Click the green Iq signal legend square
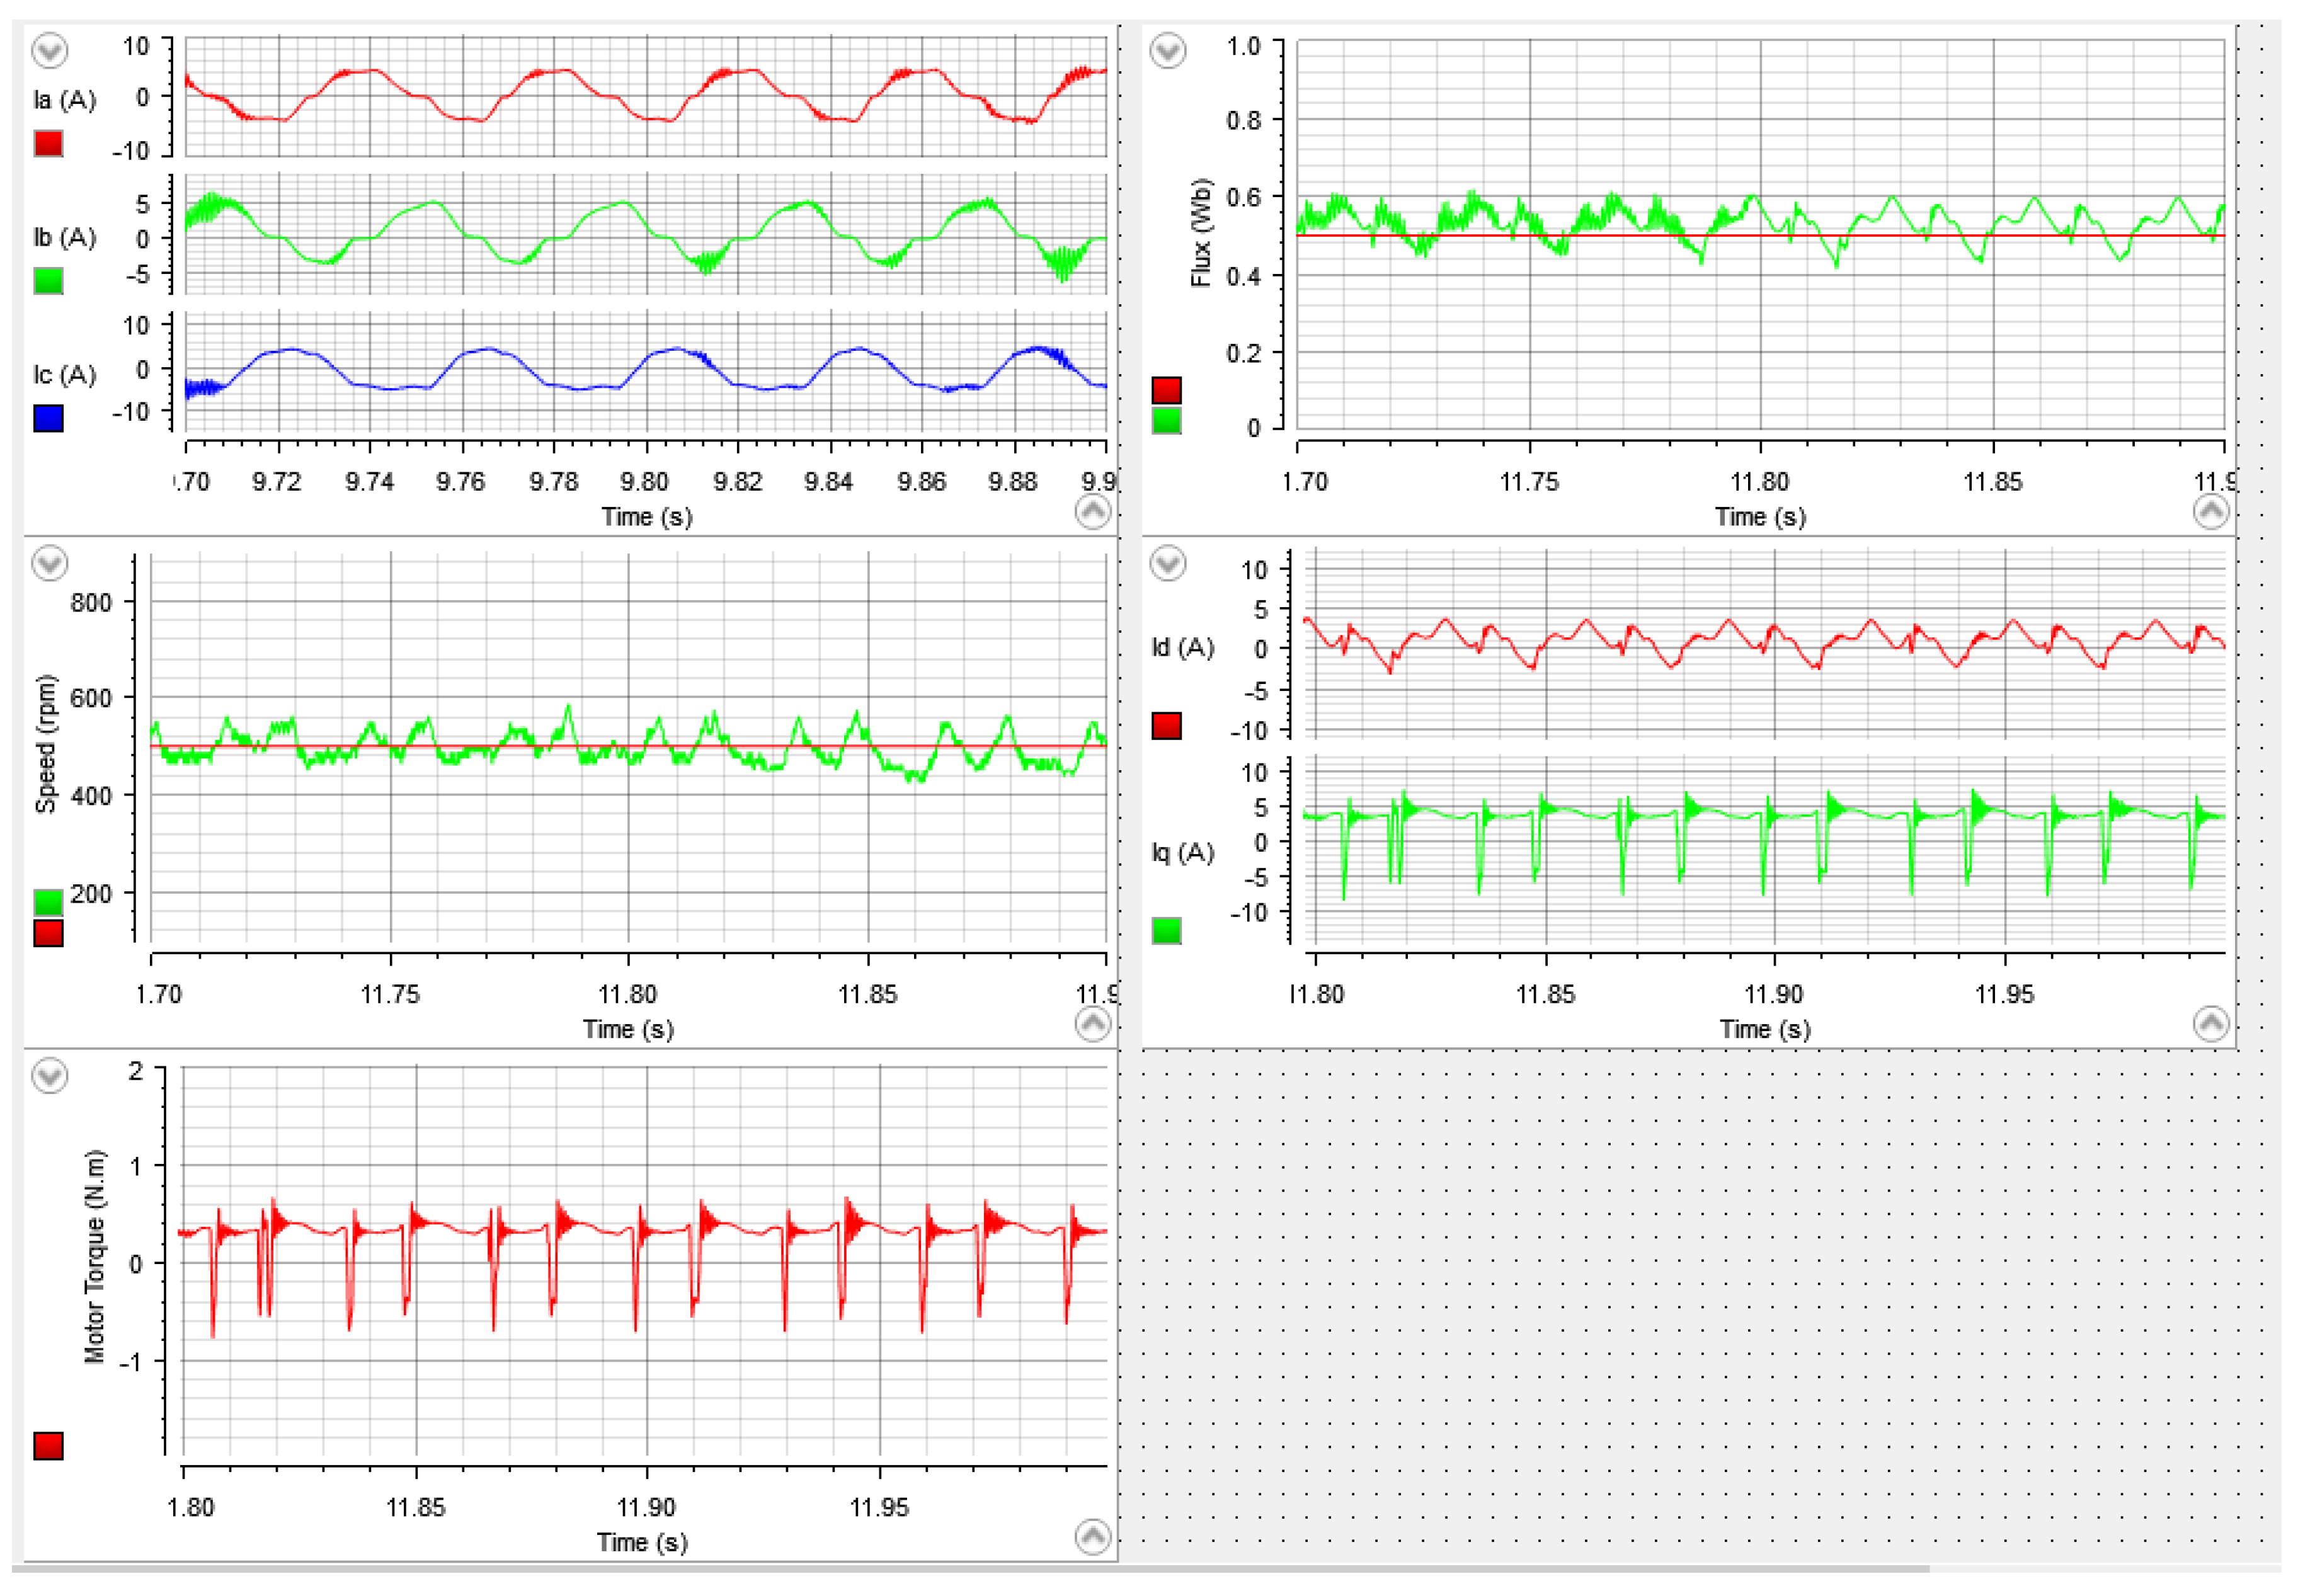Image resolution: width=2298 pixels, height=1596 pixels. (x=1166, y=931)
